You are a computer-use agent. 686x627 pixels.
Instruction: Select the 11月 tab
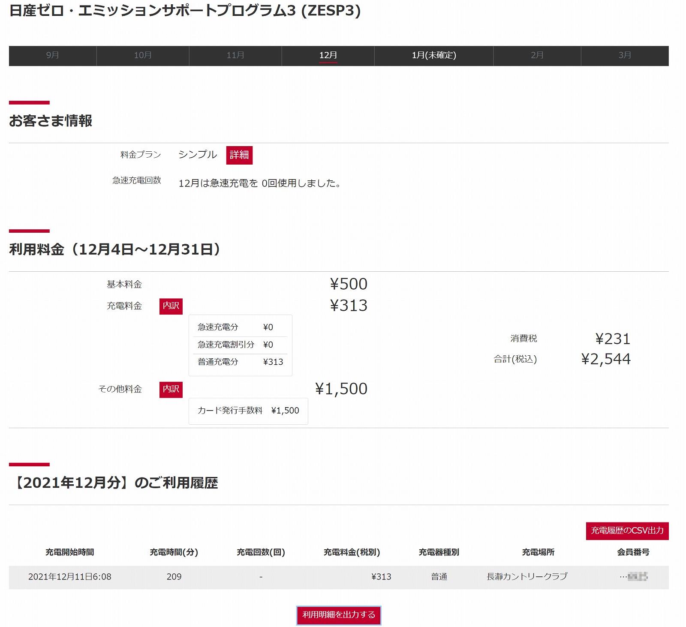(x=235, y=55)
